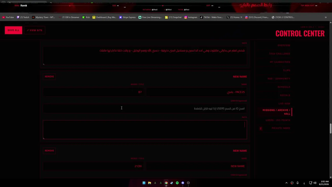Viewport: 332px width, 187px height.
Task: Go to the Live Now section
Action: click(x=284, y=104)
